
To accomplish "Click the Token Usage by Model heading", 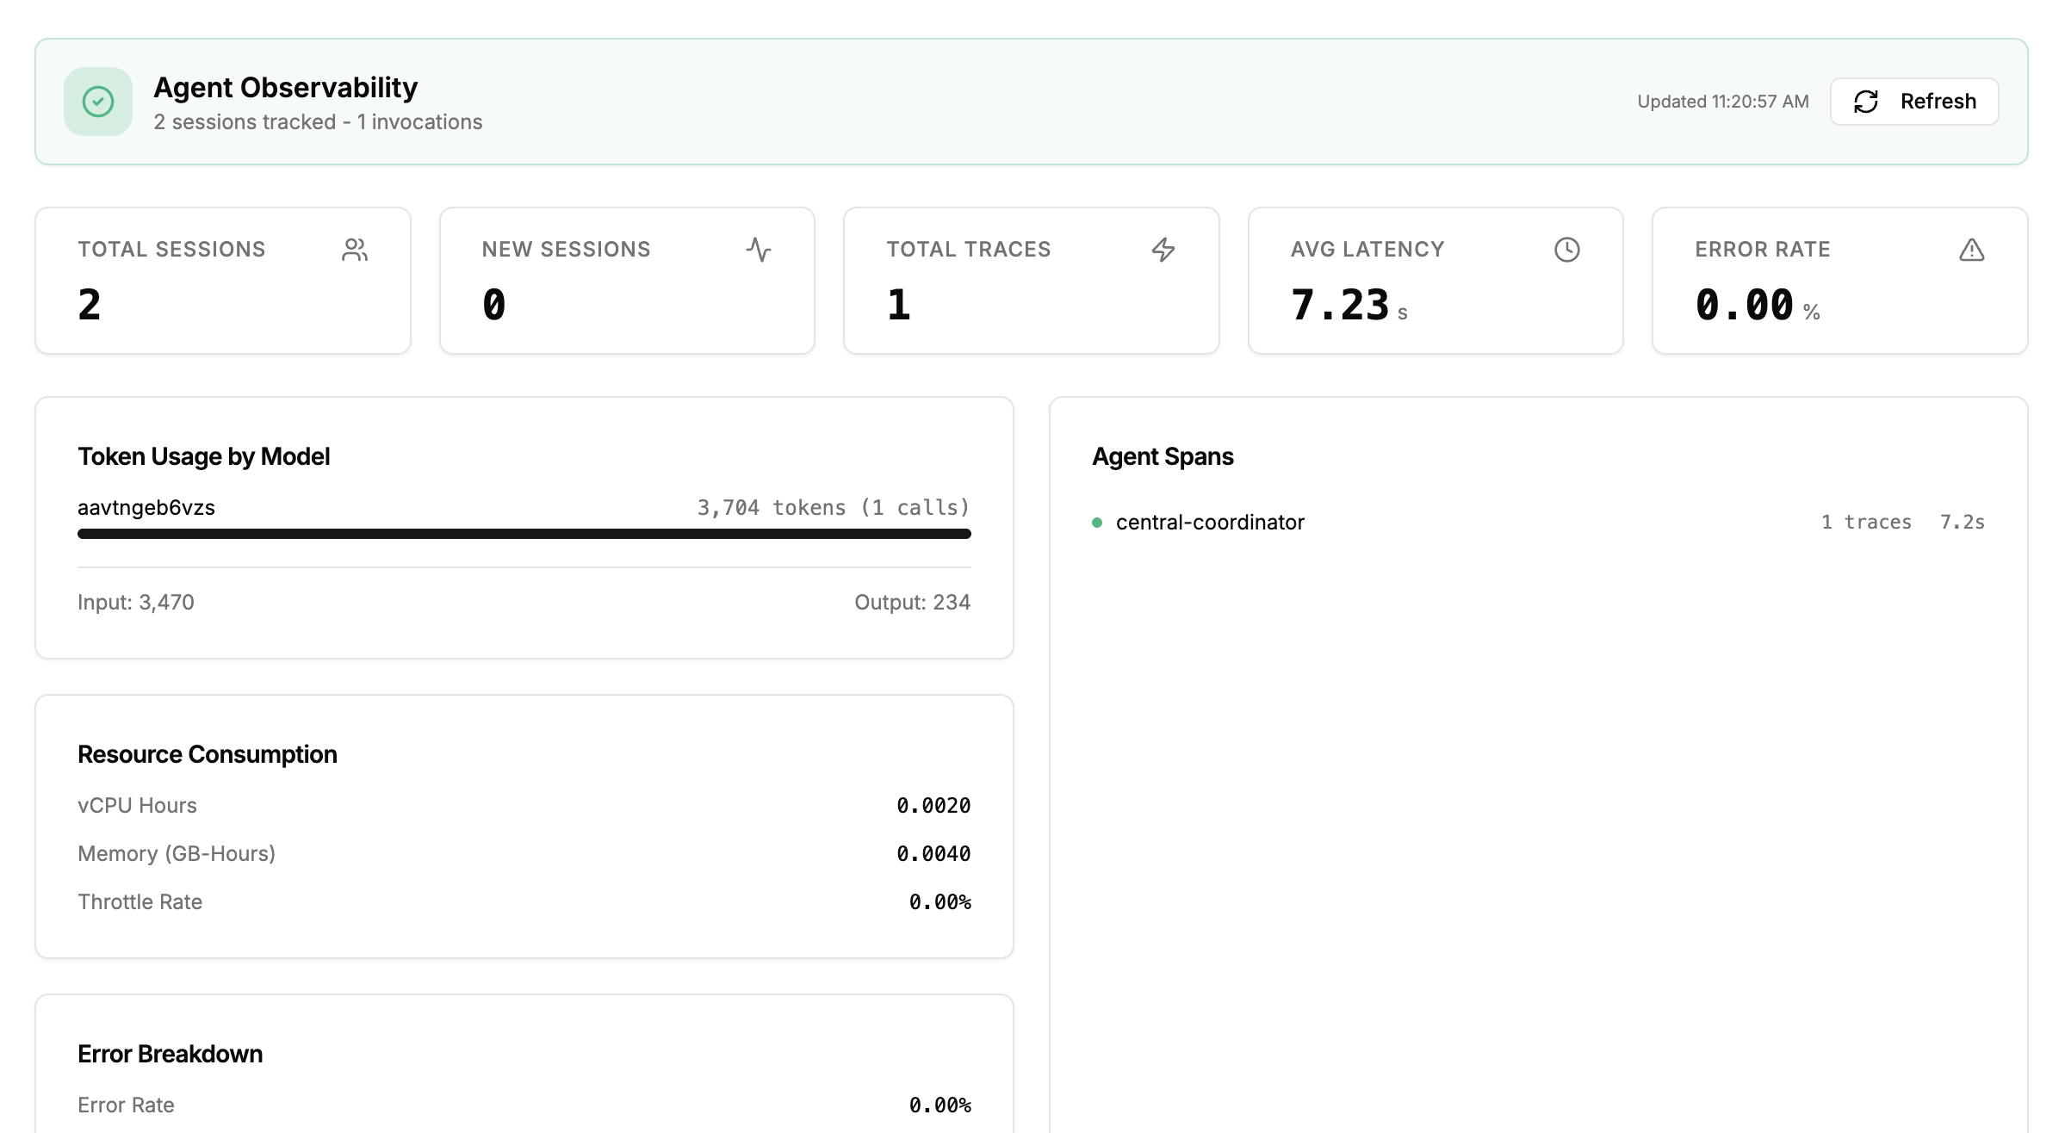I will tap(204, 456).
